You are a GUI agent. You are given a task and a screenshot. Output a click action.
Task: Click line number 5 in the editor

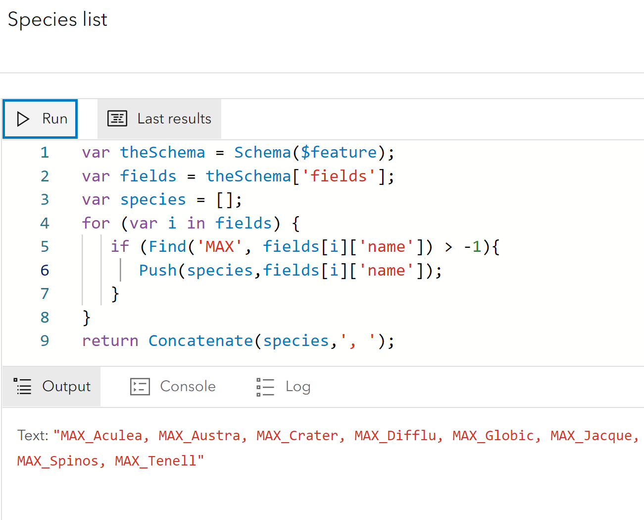coord(45,246)
